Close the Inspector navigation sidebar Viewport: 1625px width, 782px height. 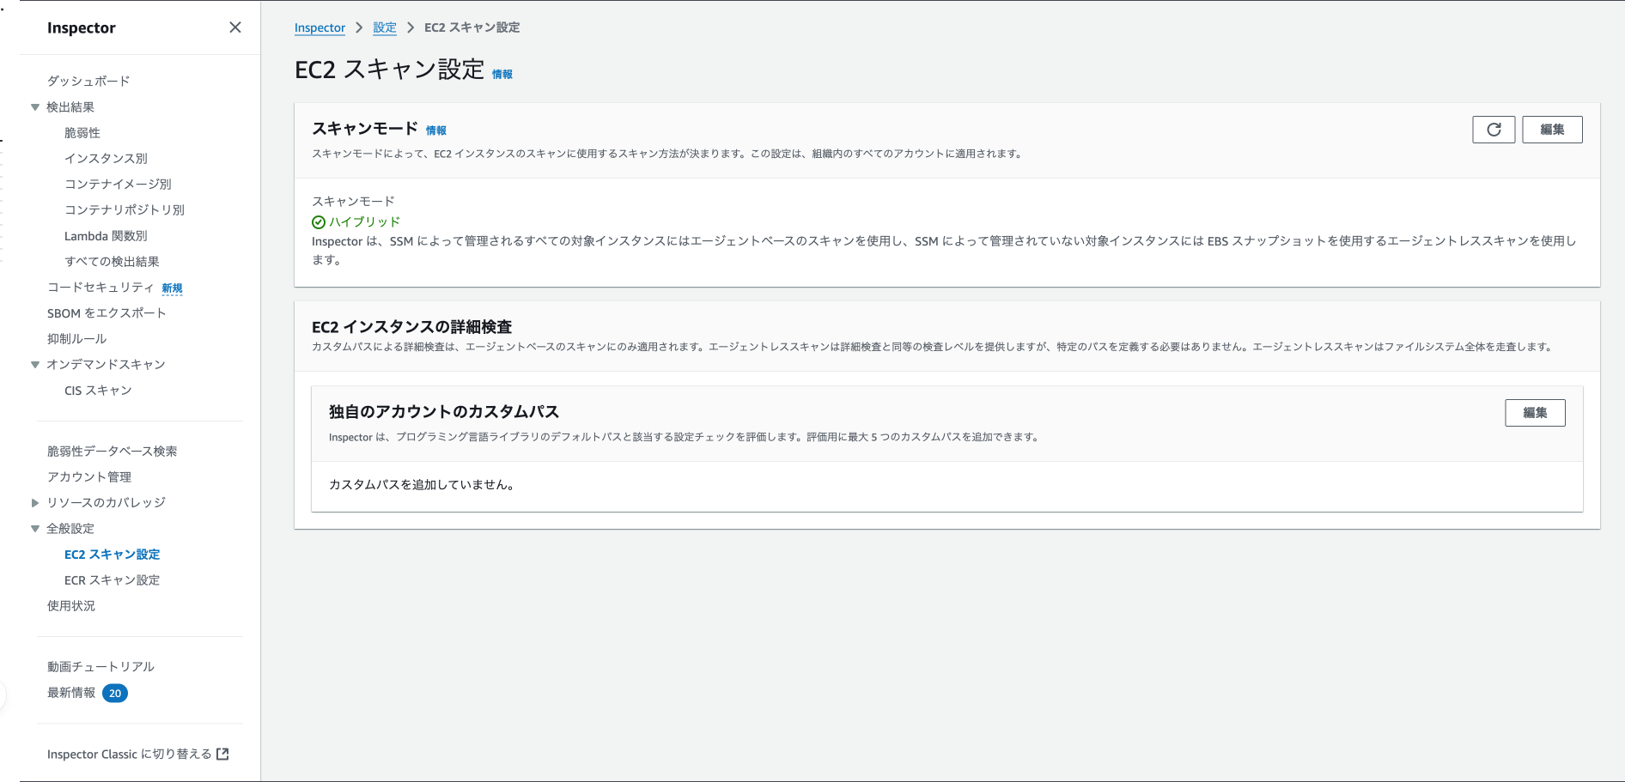point(234,27)
